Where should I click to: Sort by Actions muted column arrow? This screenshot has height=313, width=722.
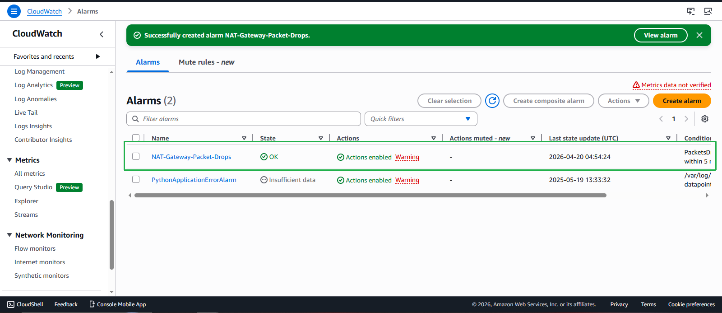pyautogui.click(x=533, y=138)
